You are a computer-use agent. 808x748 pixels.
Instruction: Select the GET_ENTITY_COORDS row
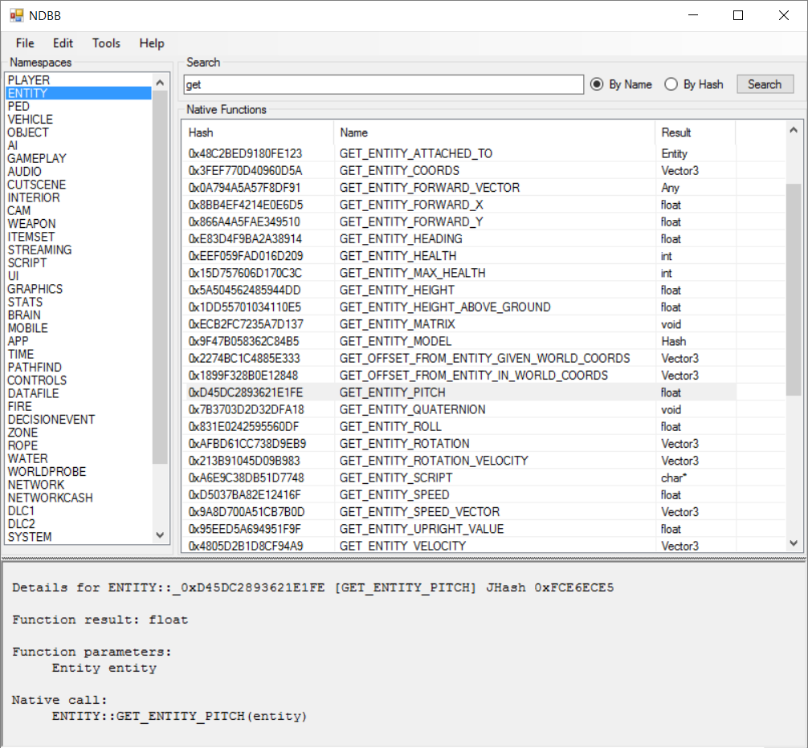[x=459, y=170]
